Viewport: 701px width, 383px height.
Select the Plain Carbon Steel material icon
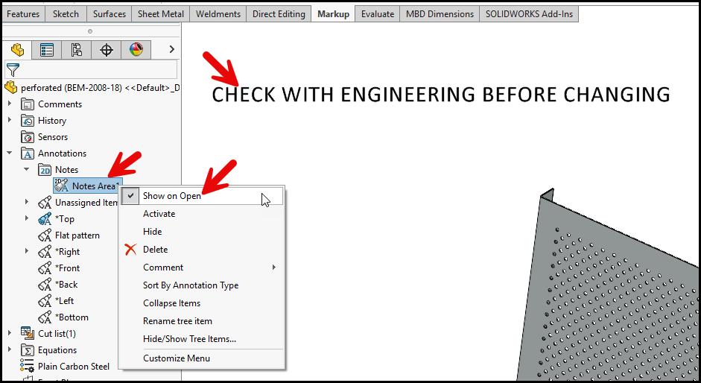pos(28,366)
